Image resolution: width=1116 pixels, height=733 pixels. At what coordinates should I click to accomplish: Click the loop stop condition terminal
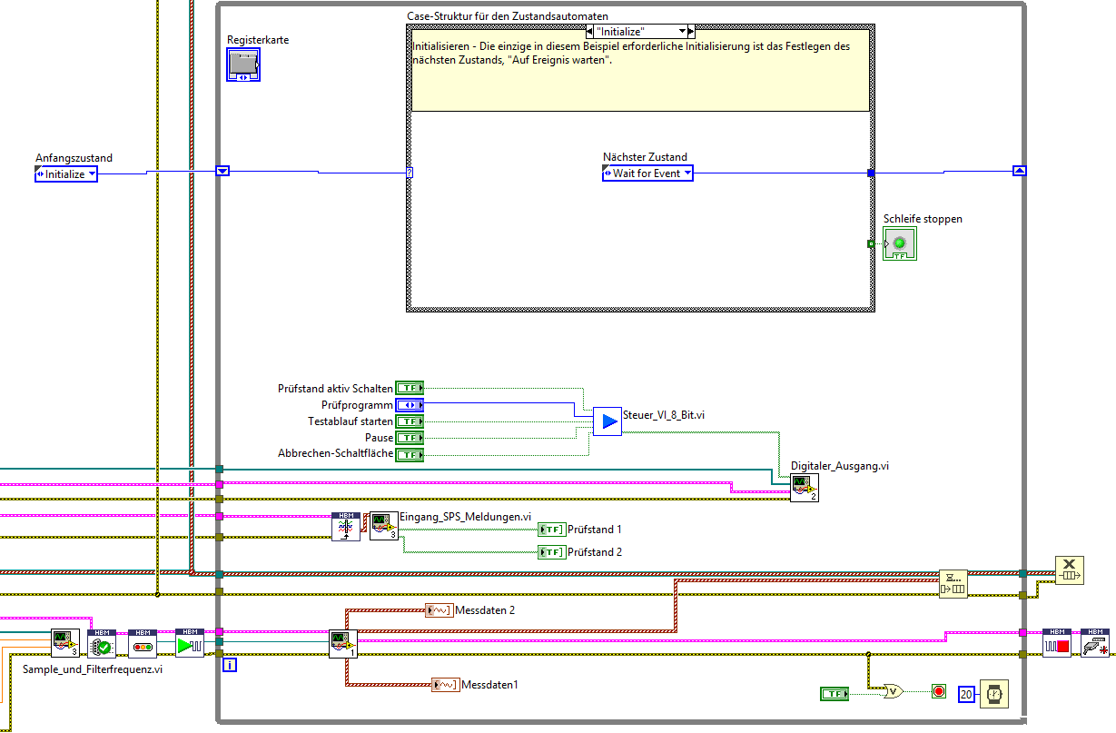tap(939, 692)
